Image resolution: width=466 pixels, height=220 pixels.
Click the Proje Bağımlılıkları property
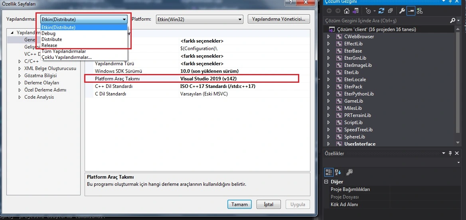[x=350, y=189]
